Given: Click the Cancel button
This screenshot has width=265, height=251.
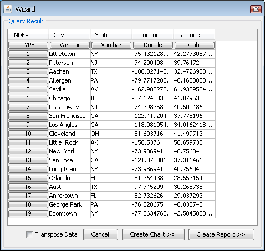Looking at the screenshot, I should pyautogui.click(x=100, y=234).
